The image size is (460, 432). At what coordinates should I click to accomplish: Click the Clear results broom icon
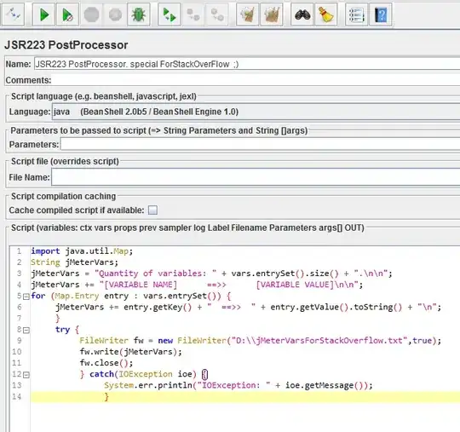pyautogui.click(x=247, y=14)
